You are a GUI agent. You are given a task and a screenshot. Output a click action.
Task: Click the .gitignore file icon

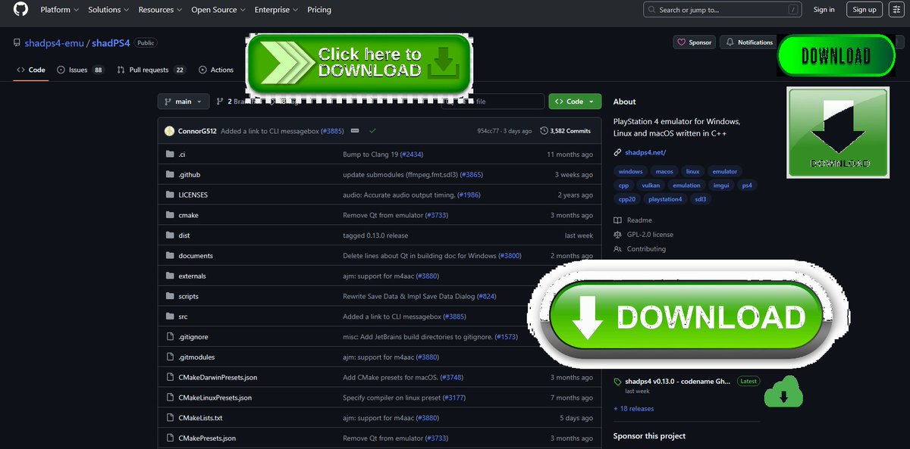pos(170,337)
